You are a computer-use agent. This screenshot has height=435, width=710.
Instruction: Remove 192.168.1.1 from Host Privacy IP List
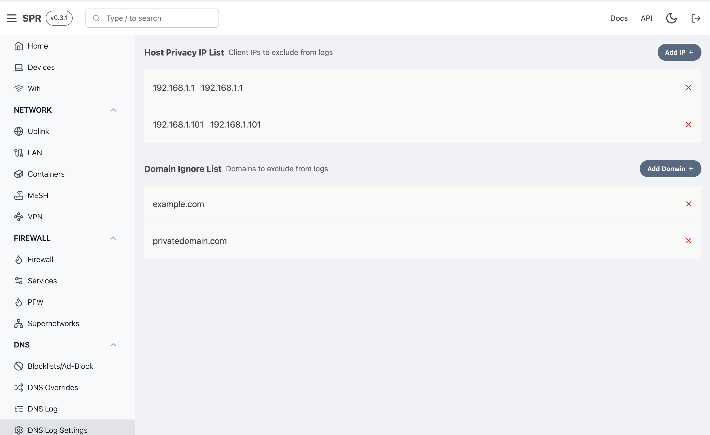(689, 88)
